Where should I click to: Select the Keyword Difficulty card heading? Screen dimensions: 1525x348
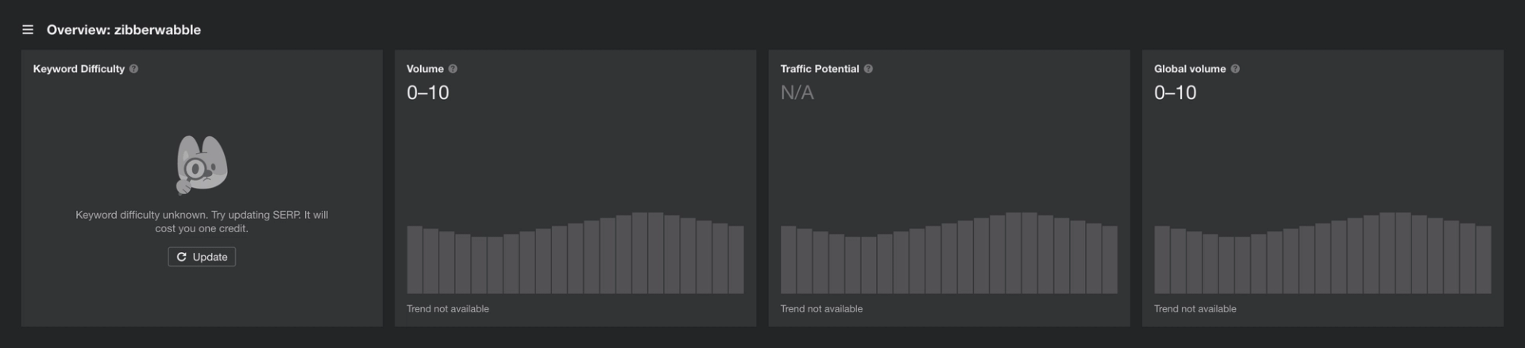coord(79,69)
